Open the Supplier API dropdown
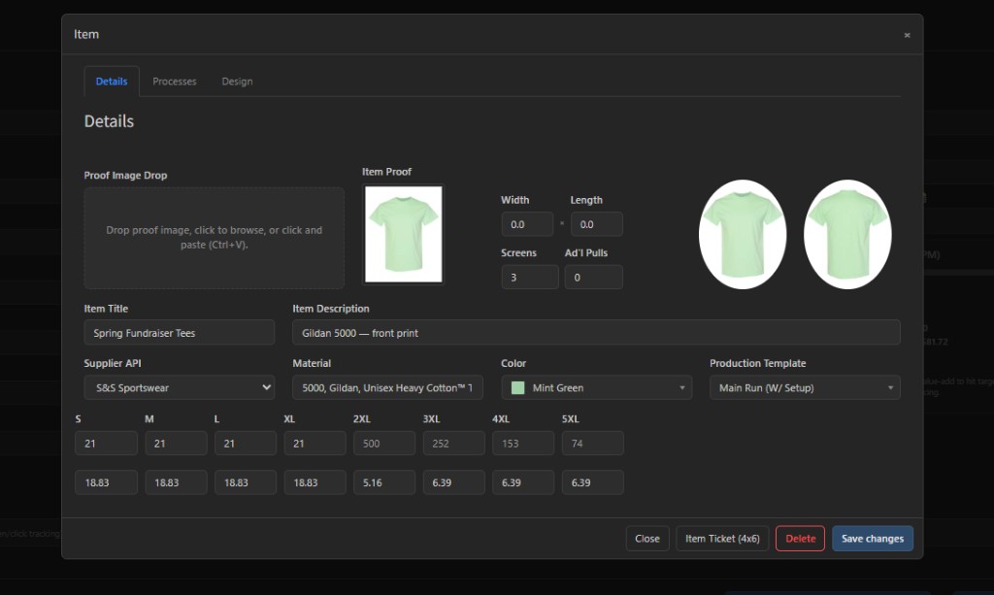Viewport: 994px width, 595px height. click(180, 387)
